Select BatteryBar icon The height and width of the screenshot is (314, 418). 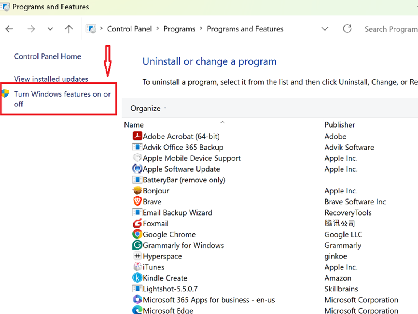[x=137, y=180]
